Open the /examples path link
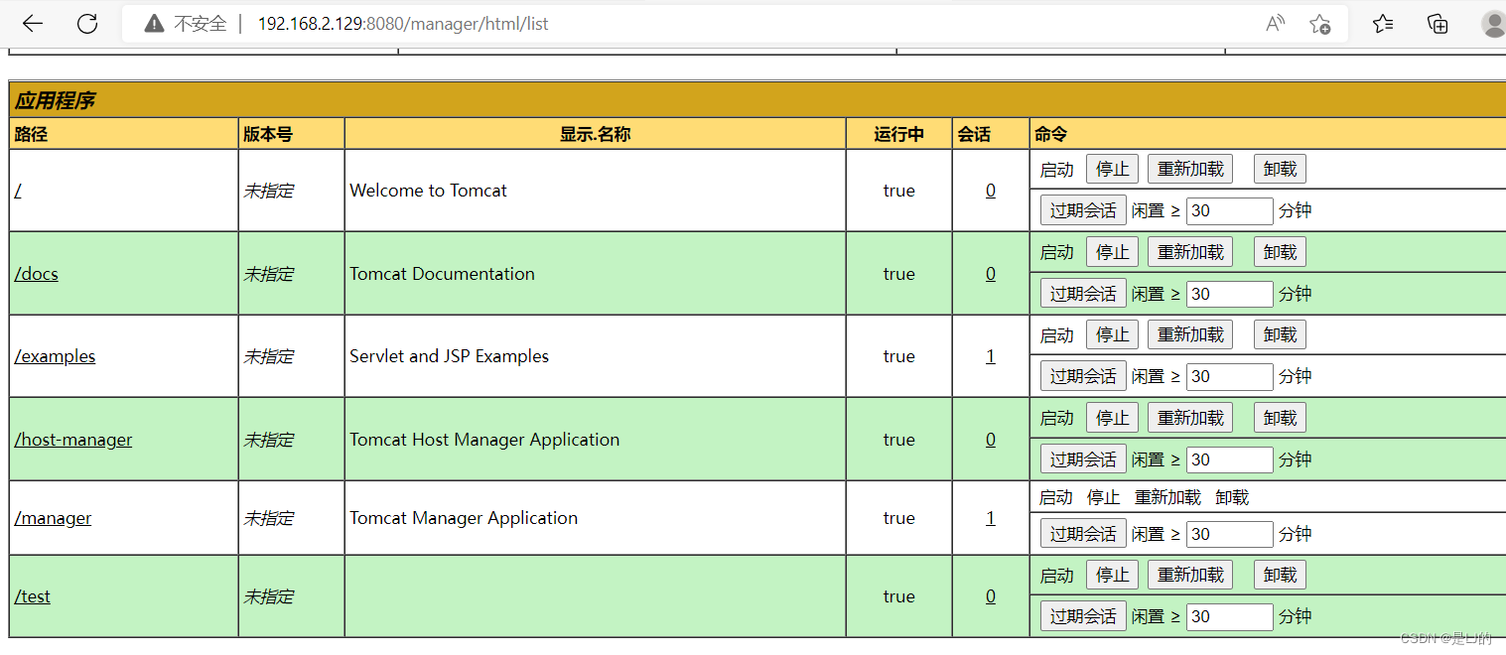The width and height of the screenshot is (1506, 655). (55, 356)
